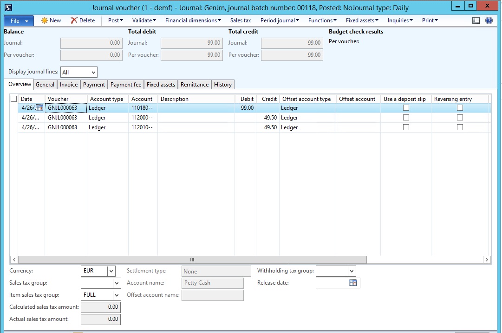Check Reversing entry on the second line
The image size is (502, 333).
(x=460, y=118)
